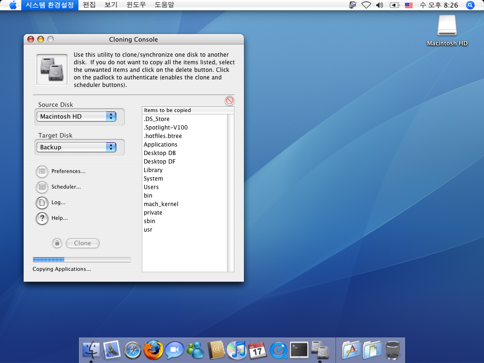Open Spotlight search in menu bar
Screen dimensions: 484x363
(x=470, y=5)
